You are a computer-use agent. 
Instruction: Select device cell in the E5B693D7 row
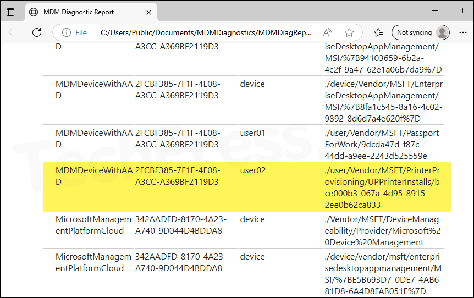(252, 257)
